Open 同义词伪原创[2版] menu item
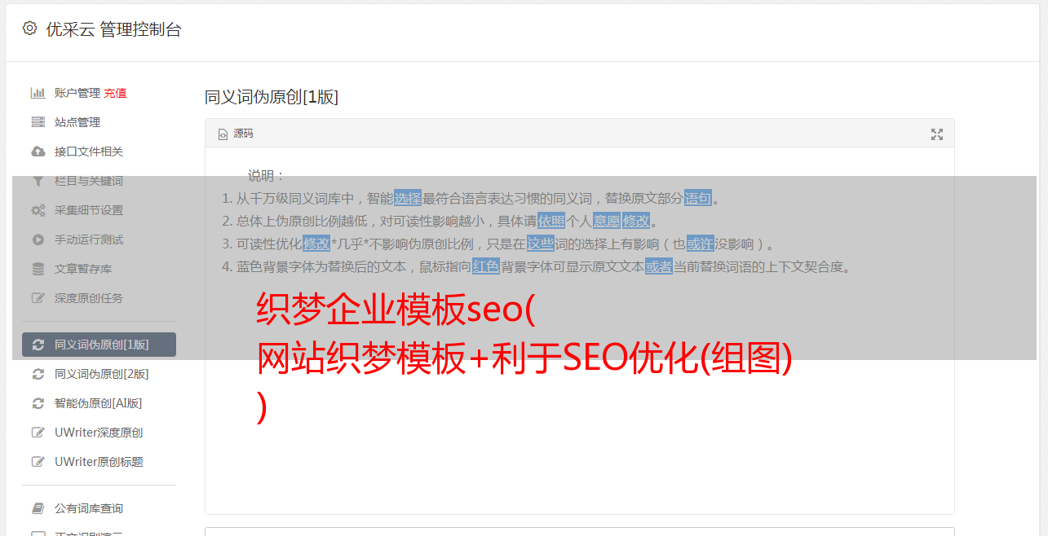1048x536 pixels. tap(99, 374)
